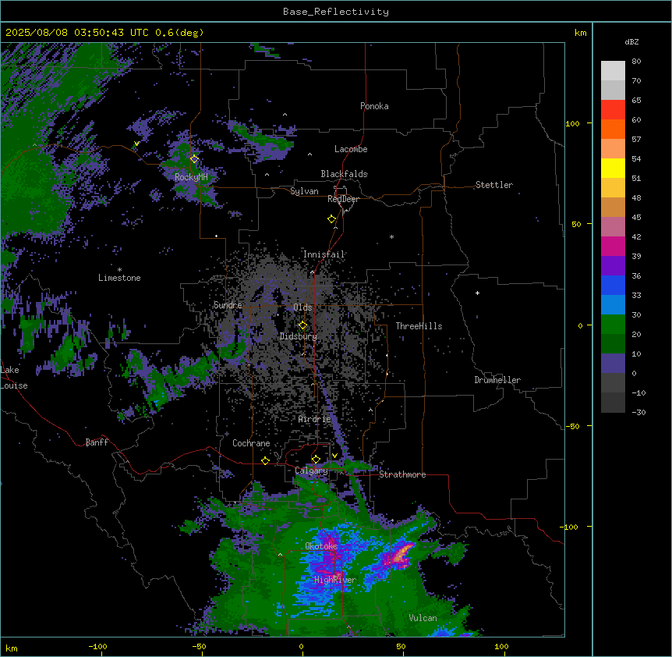Viewport: 672px width, 657px height.
Task: Click the Lacombe city label
Action: [x=351, y=149]
